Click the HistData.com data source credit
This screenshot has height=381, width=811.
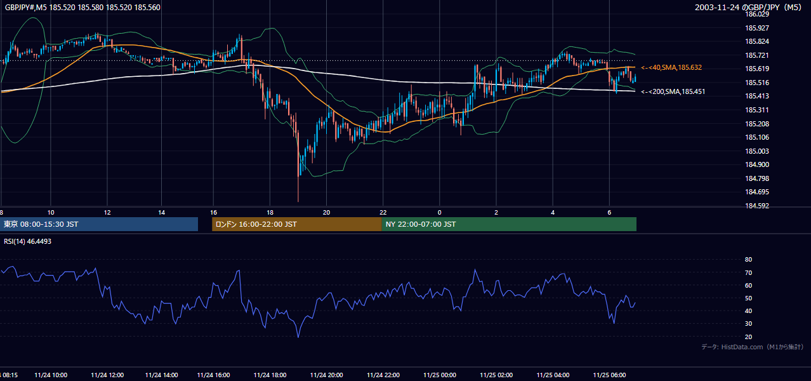[752, 347]
